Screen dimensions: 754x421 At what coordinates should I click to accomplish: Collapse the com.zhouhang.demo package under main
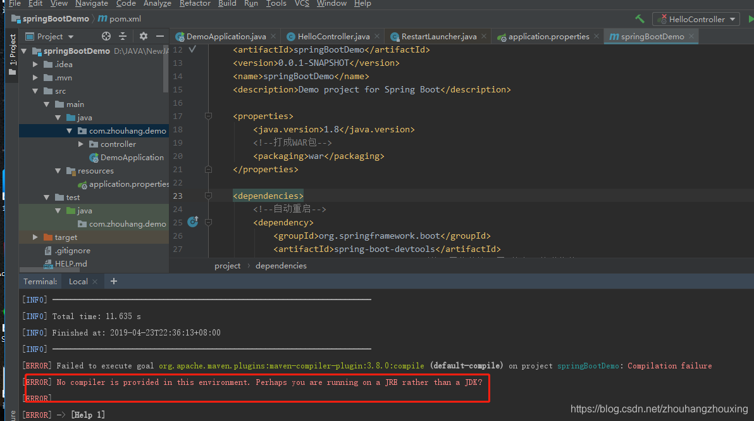coord(69,131)
